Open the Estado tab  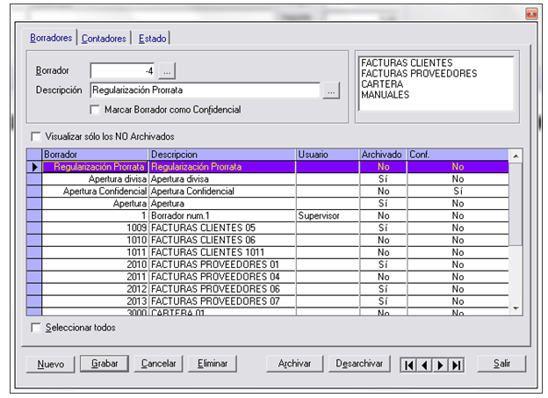pyautogui.click(x=153, y=39)
